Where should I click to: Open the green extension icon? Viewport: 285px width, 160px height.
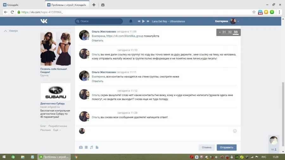click(272, 12)
